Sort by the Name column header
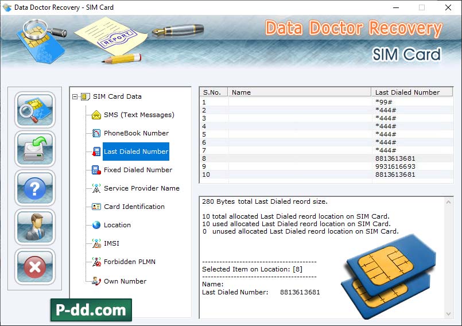 click(x=300, y=92)
